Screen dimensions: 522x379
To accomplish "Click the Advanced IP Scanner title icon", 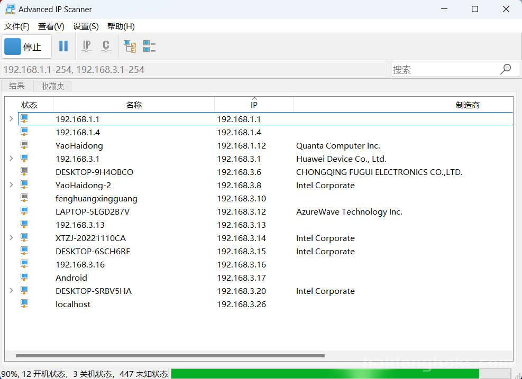I will [10, 9].
